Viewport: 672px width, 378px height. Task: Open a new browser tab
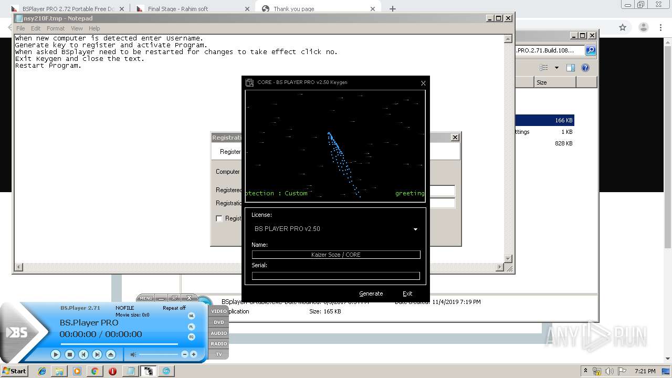(x=392, y=8)
